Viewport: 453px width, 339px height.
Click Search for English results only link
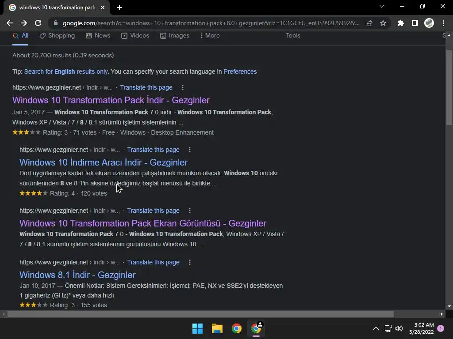(66, 72)
